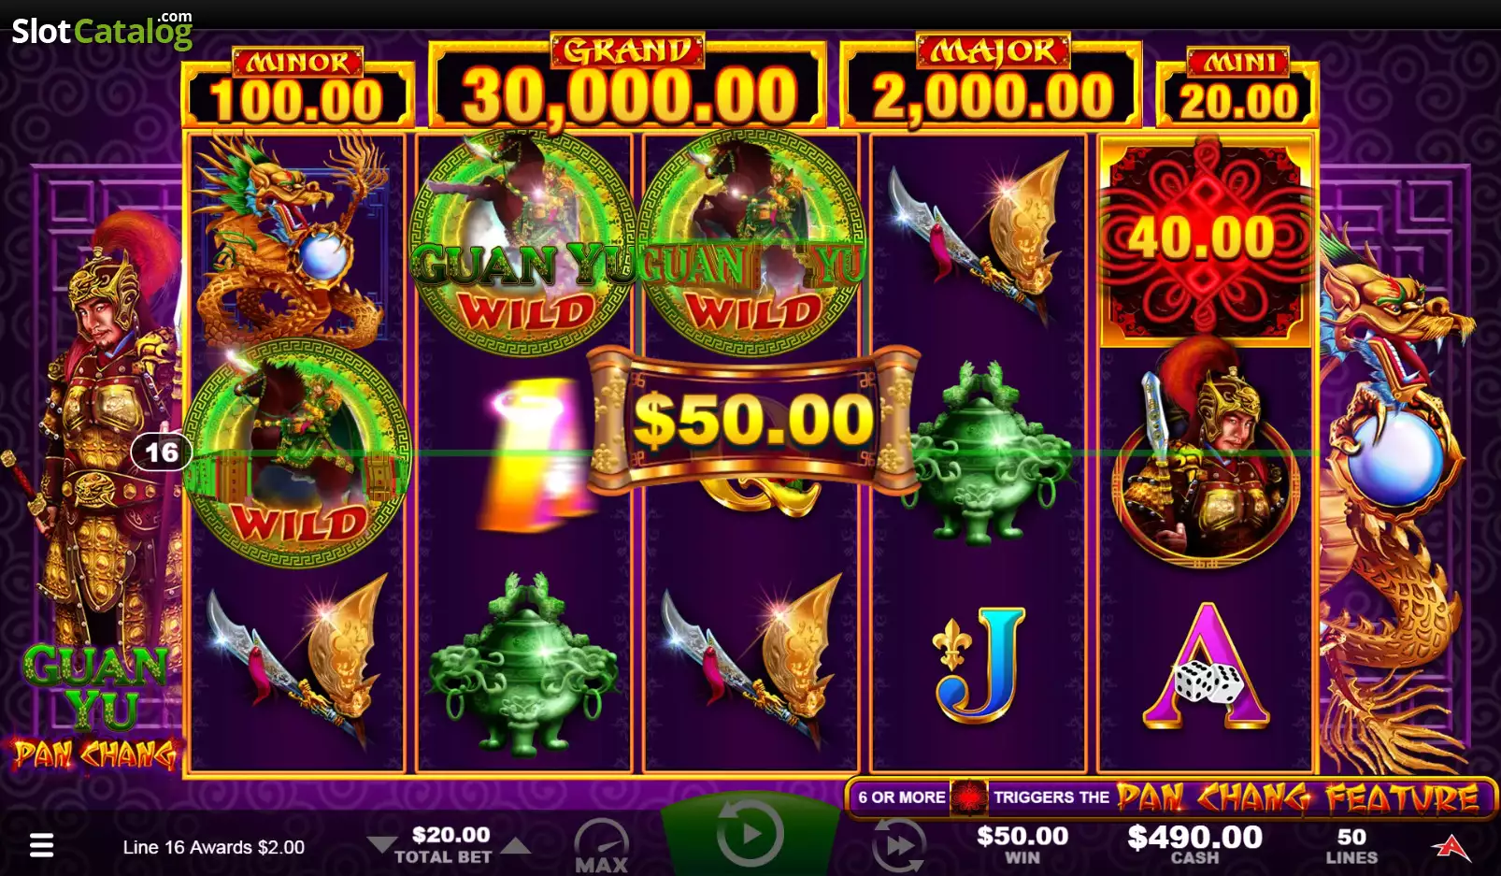Screen dimensions: 1501x876
Task: View the Grand 30,000.00 jackpot panel
Action: [x=627, y=81]
